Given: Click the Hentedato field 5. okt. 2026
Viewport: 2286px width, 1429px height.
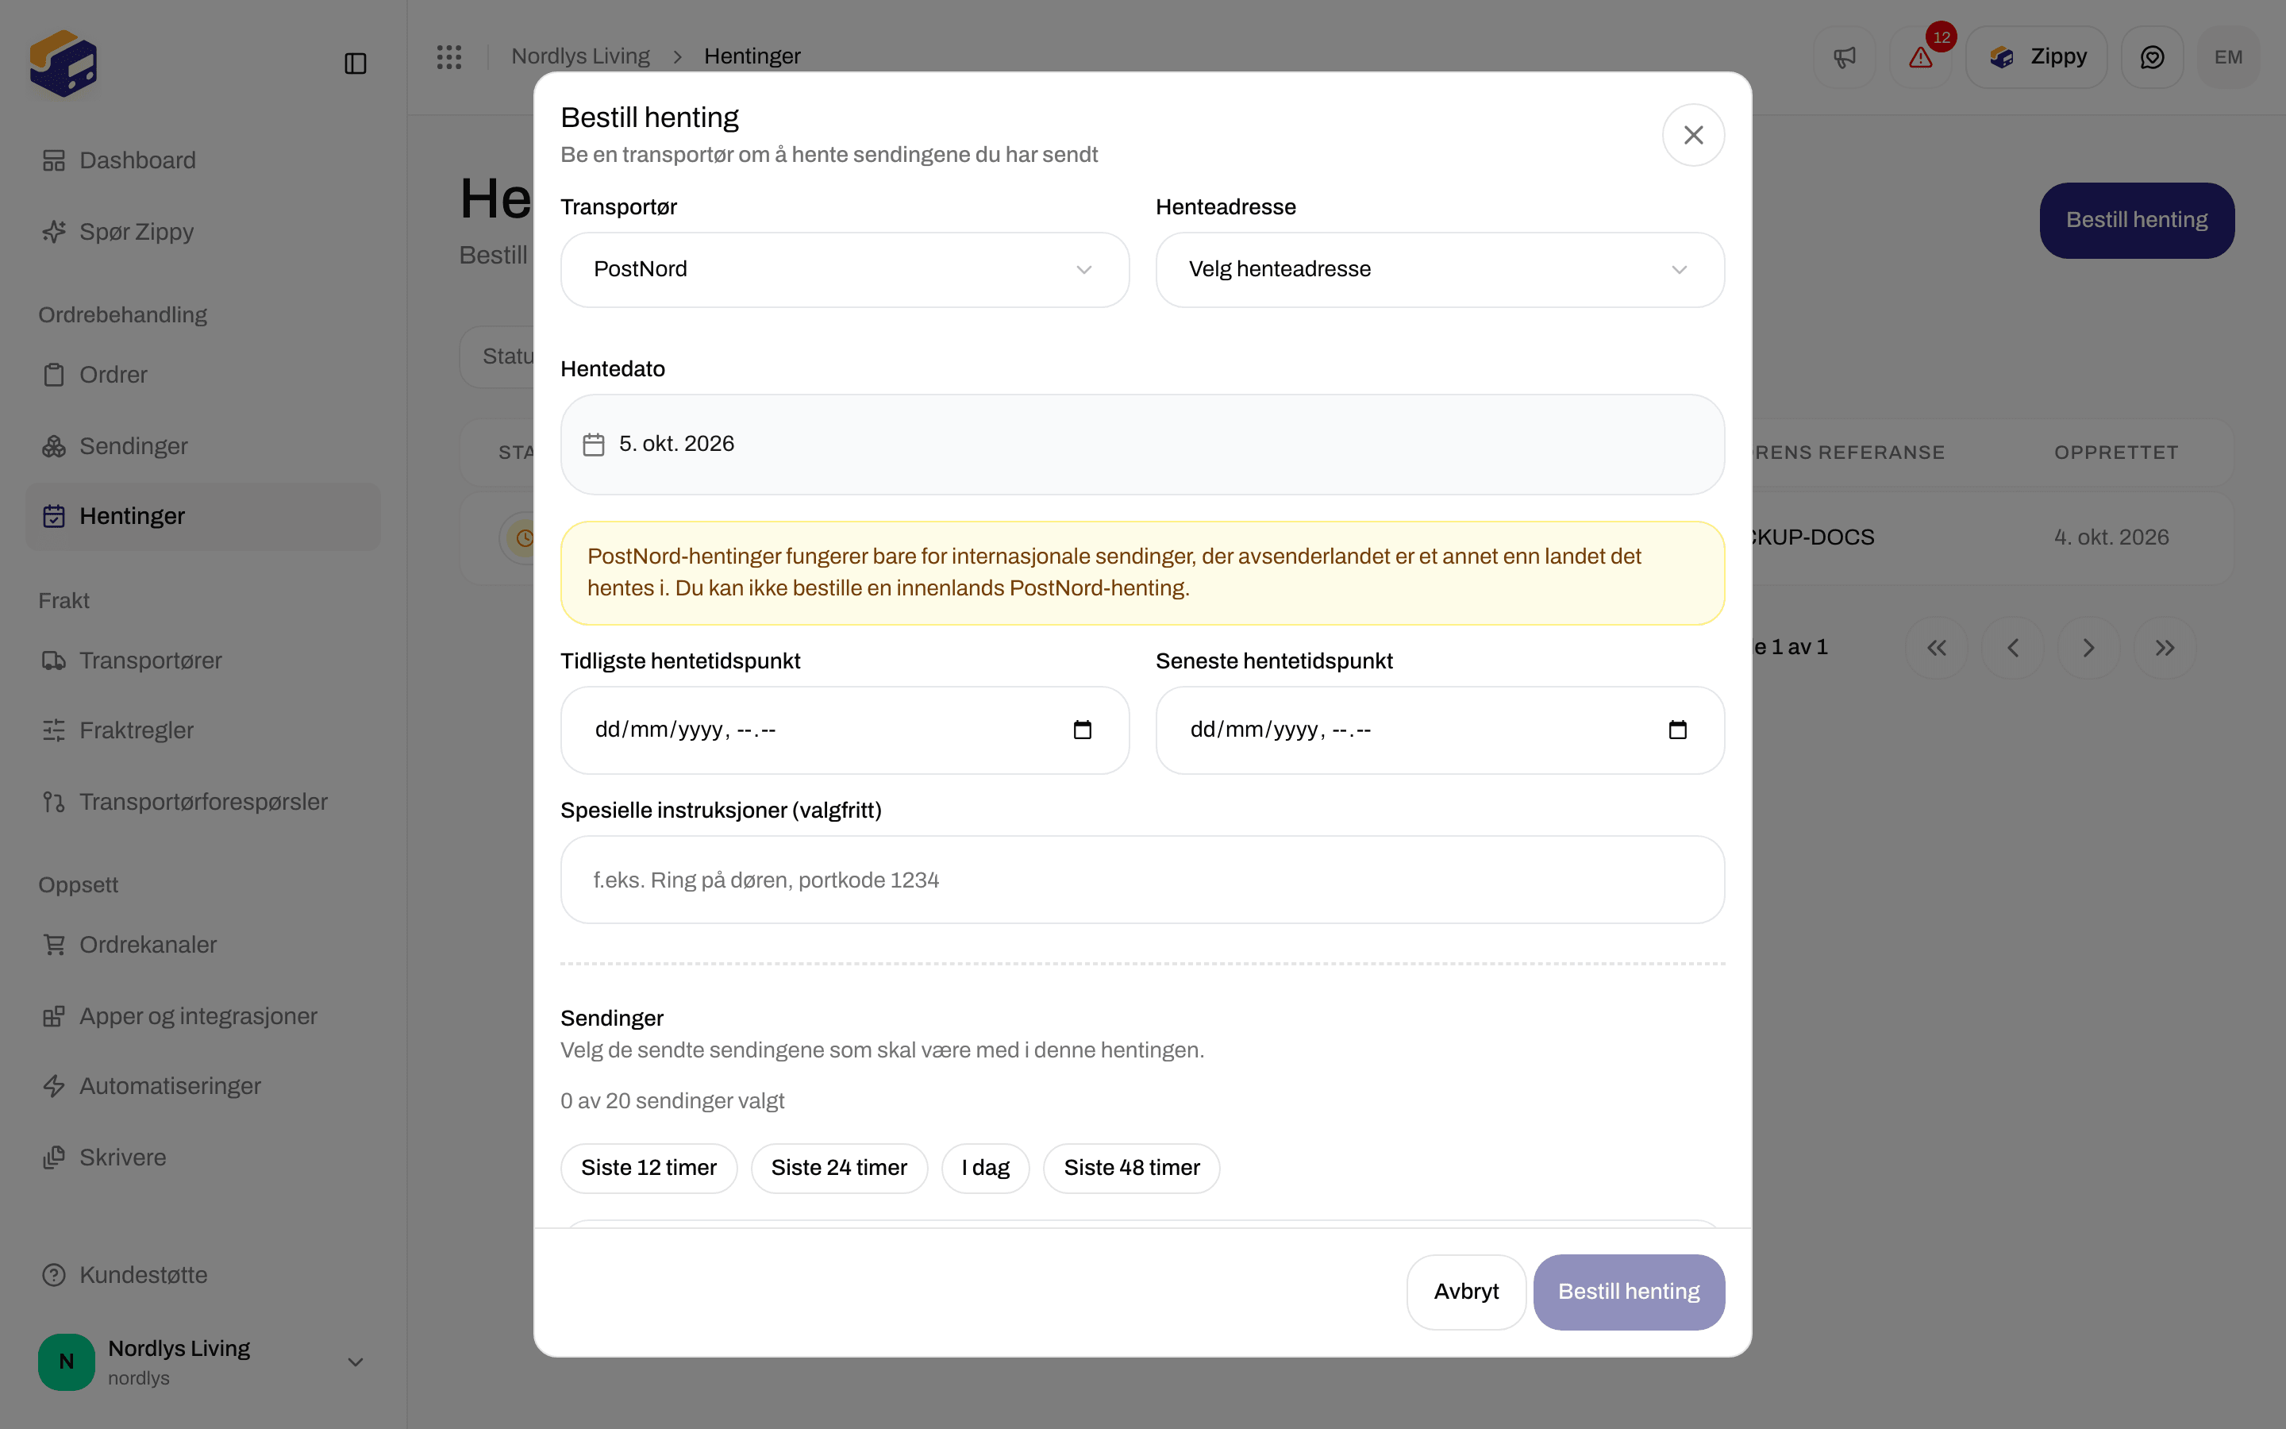Looking at the screenshot, I should coord(1142,445).
